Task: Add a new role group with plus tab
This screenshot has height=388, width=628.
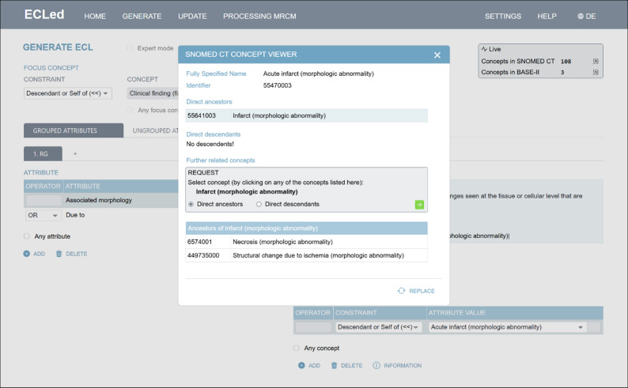Action: [75, 153]
